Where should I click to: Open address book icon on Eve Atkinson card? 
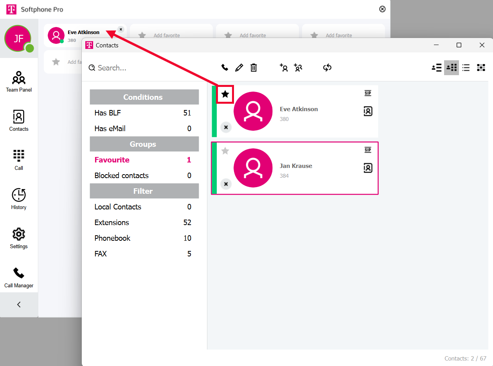pyautogui.click(x=368, y=112)
